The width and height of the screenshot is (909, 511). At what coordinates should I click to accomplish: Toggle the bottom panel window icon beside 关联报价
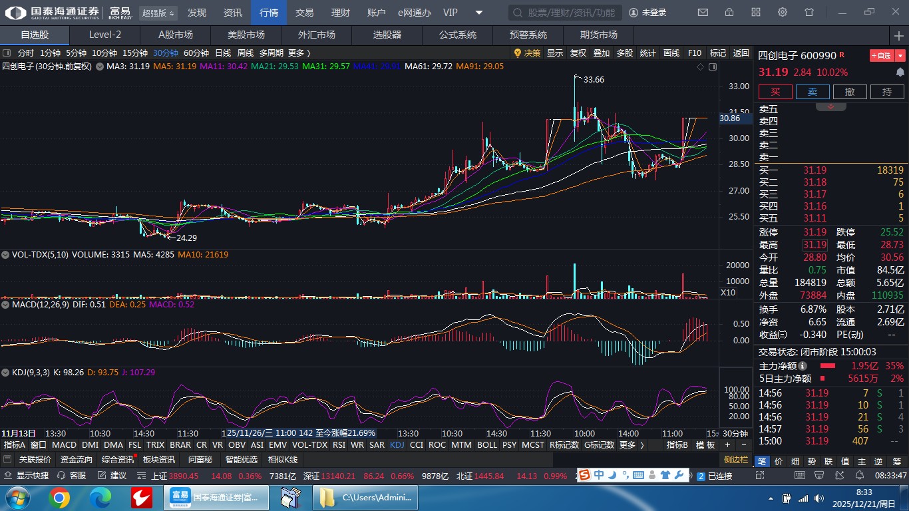tap(7, 460)
